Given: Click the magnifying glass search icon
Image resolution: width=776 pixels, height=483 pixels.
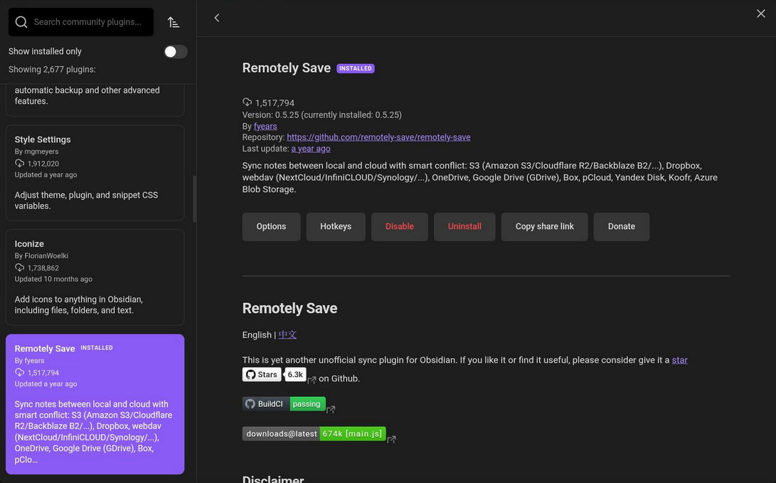Looking at the screenshot, I should (21, 22).
